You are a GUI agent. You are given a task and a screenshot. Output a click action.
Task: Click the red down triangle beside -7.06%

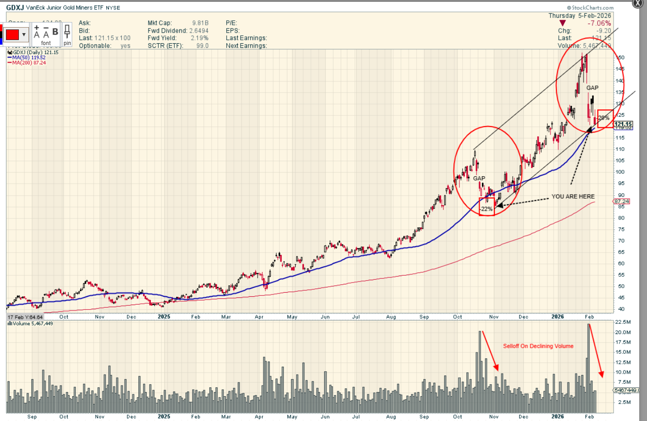click(x=562, y=23)
